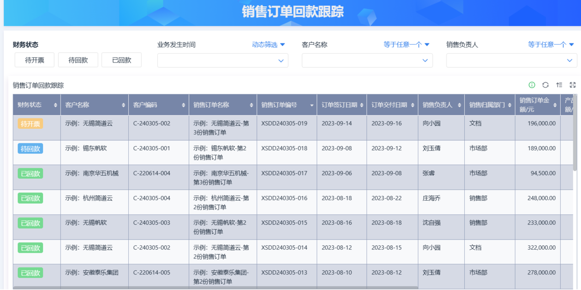The image size is (581, 290).
Task: Sort by 订单签订日期 column sort arrows
Action: pos(361,105)
